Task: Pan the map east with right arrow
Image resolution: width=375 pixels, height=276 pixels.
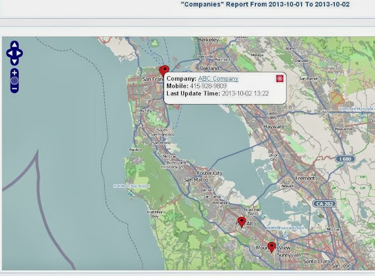Action: click(19, 53)
